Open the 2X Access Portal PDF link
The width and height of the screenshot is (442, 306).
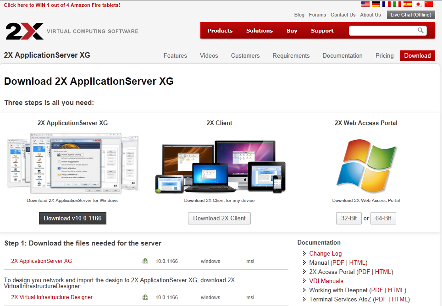click(x=364, y=272)
